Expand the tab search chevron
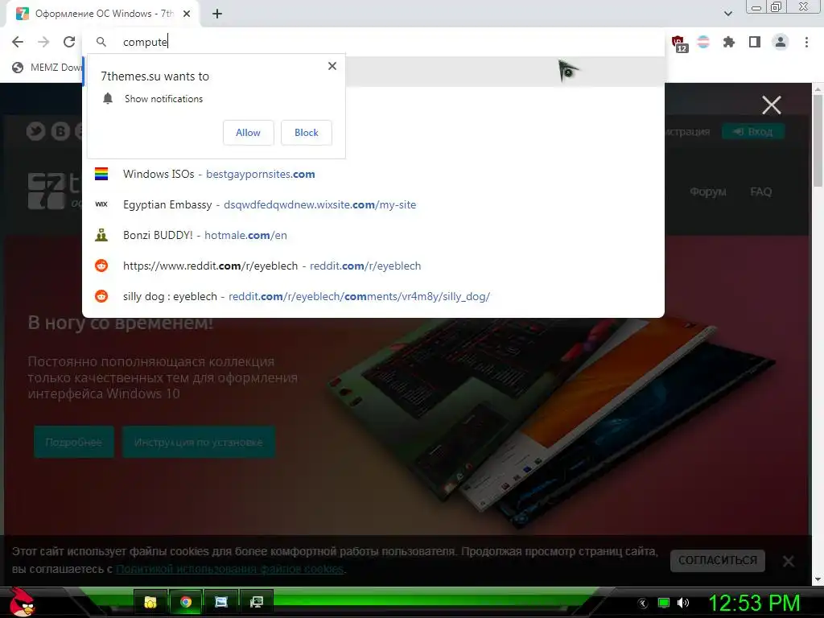Viewport: 824px width, 618px height. click(727, 14)
